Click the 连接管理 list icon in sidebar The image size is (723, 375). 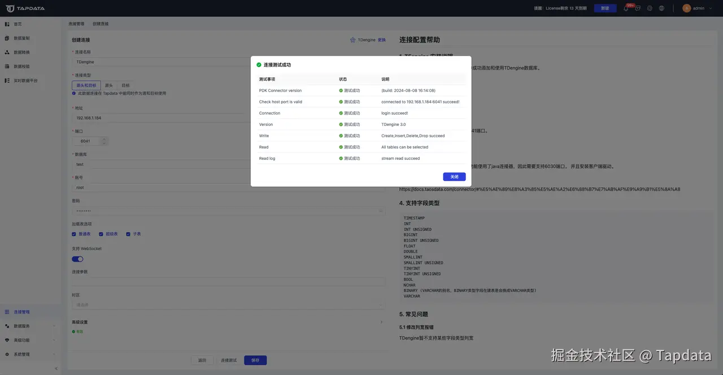coord(7,312)
